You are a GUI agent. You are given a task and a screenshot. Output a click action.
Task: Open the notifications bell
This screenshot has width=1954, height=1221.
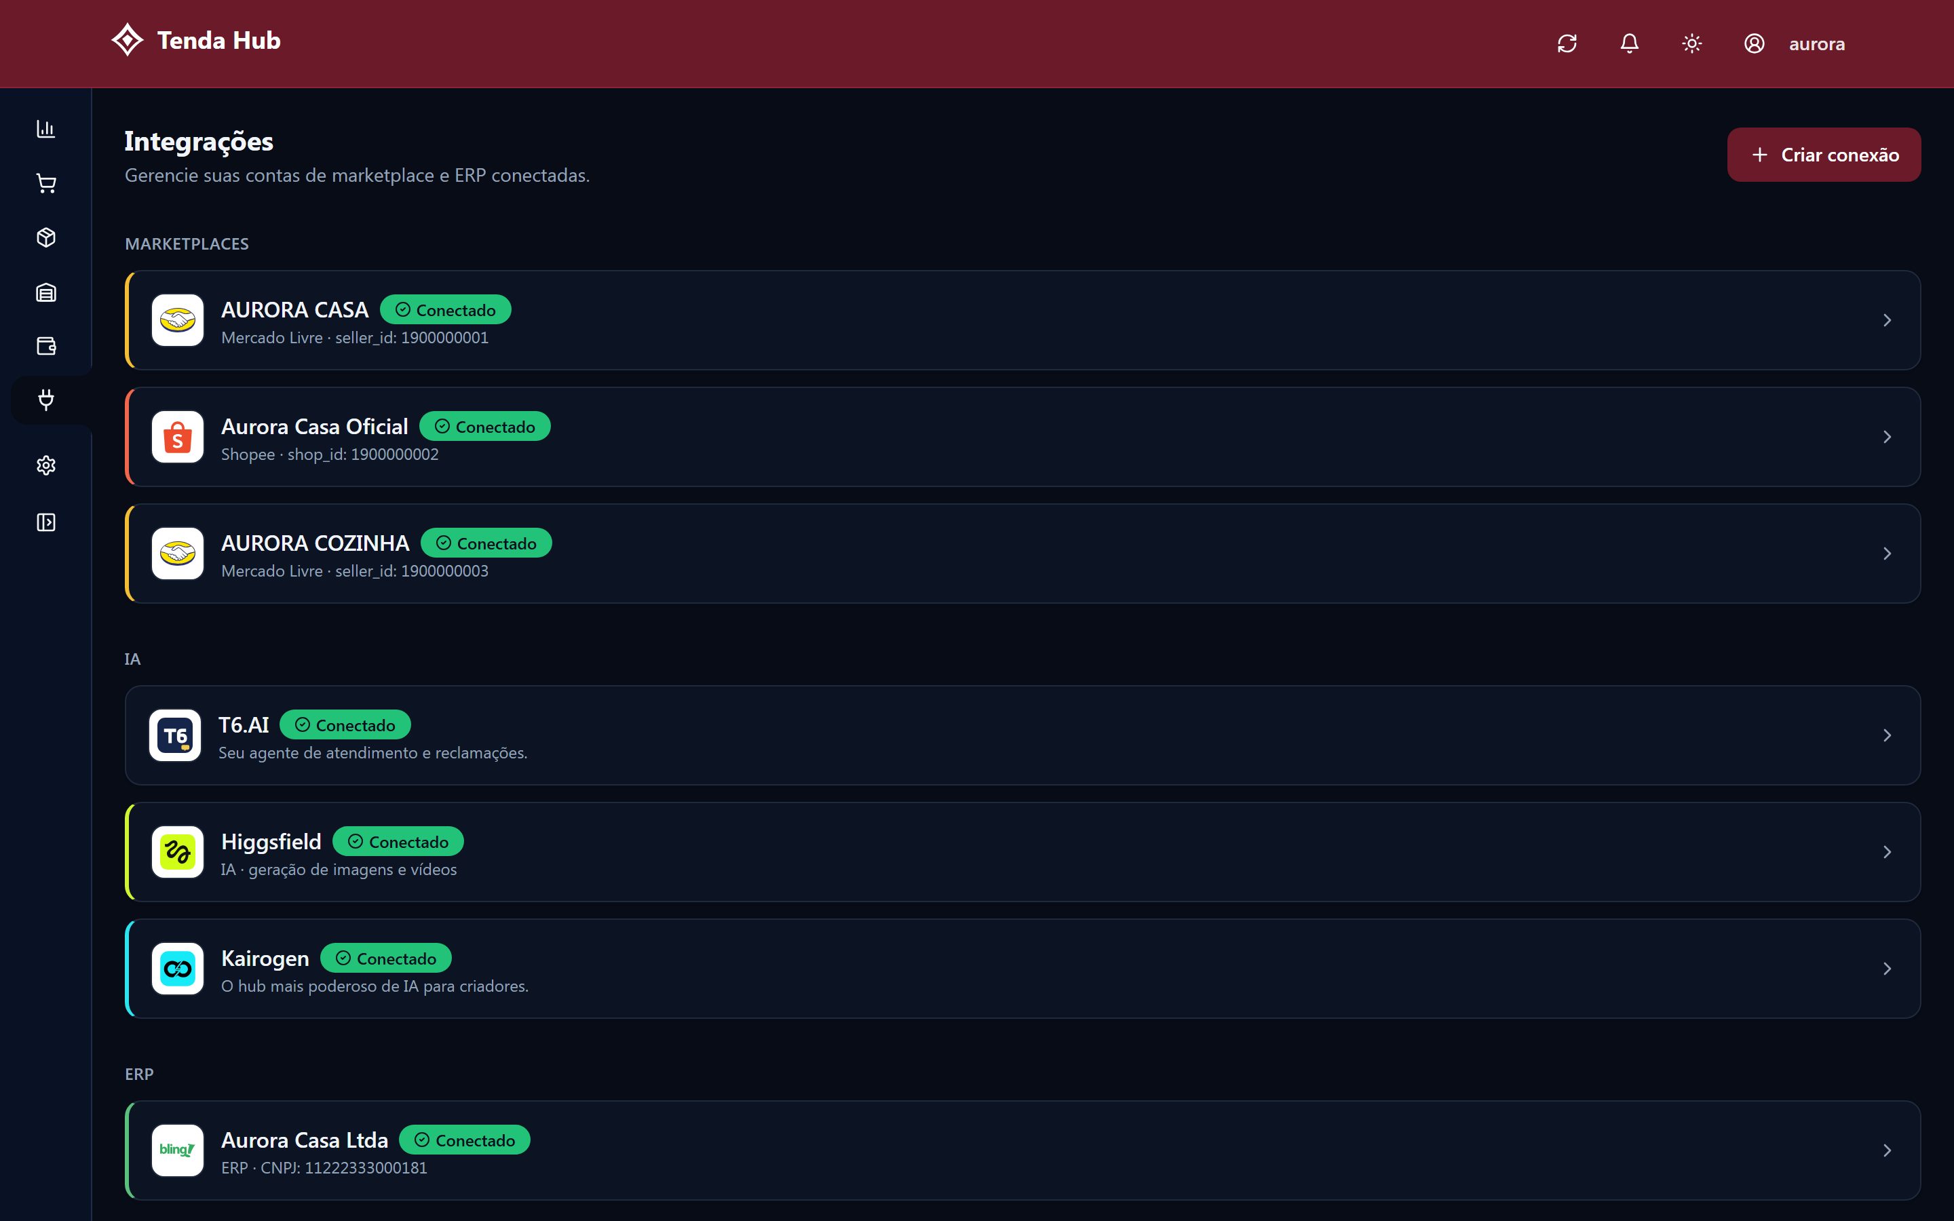coord(1630,43)
